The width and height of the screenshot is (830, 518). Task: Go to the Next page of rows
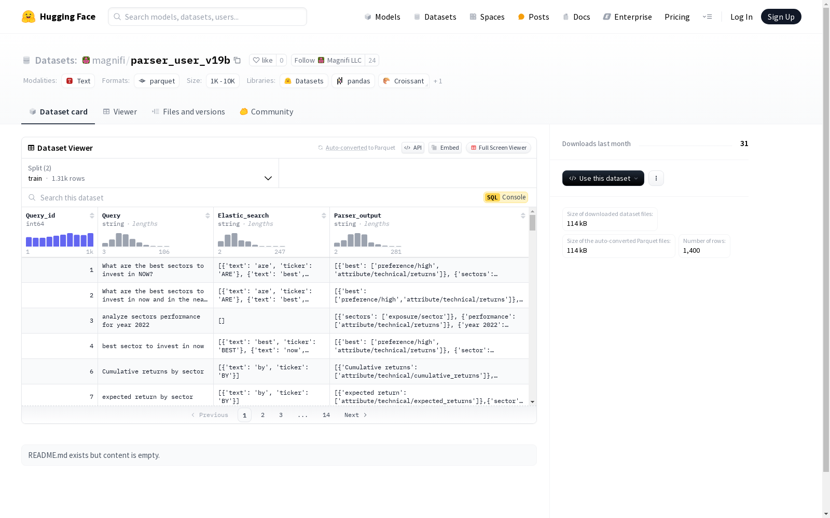pos(356,415)
